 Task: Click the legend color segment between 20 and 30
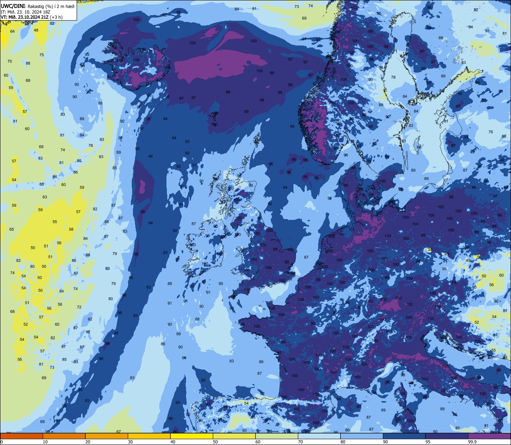107,436
